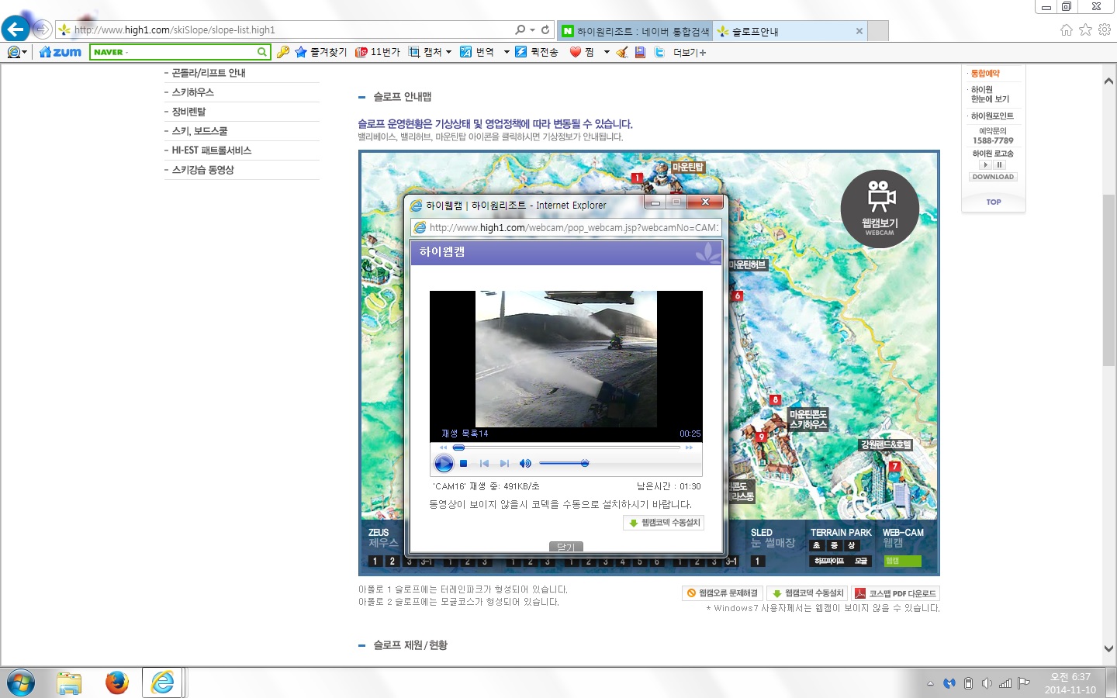This screenshot has width=1117, height=698.
Task: Open 즐겨찾기 favorites in toolbar
Action: [321, 52]
